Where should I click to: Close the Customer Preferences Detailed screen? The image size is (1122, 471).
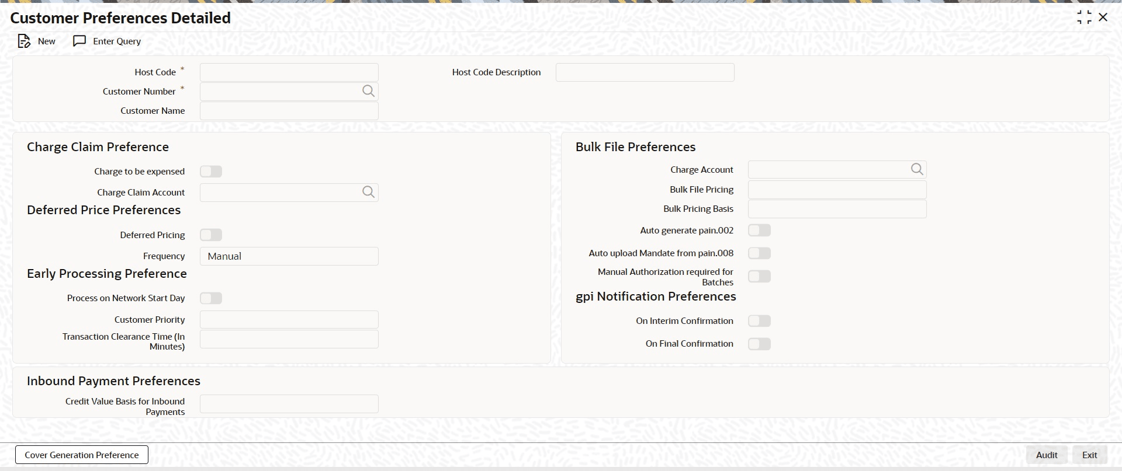click(1103, 18)
